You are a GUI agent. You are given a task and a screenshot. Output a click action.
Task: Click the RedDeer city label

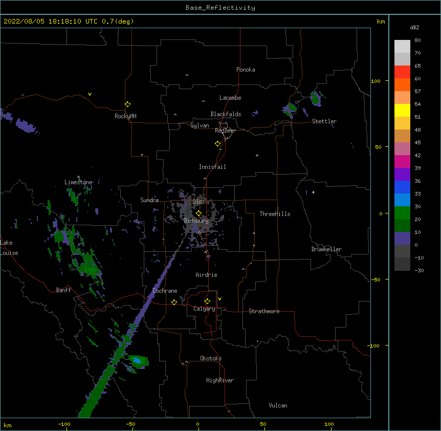(225, 131)
